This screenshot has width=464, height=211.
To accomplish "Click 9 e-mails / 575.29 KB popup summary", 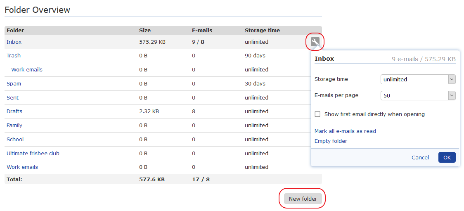I will (x=424, y=59).
